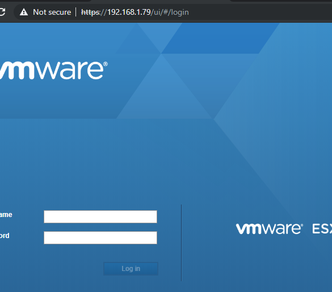Image resolution: width=332 pixels, height=292 pixels.
Task: Select the URL 192.168.1.79/ui/#/login
Action: 135,12
